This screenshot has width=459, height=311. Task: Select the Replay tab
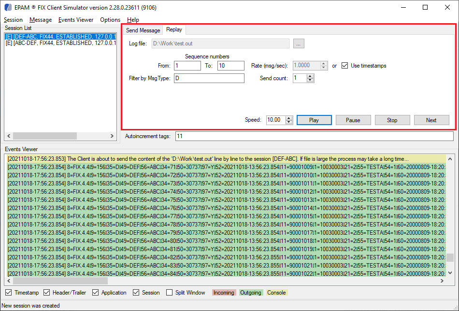click(x=174, y=29)
